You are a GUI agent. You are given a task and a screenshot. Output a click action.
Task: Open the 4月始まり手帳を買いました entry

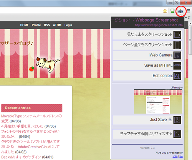[22, 126]
